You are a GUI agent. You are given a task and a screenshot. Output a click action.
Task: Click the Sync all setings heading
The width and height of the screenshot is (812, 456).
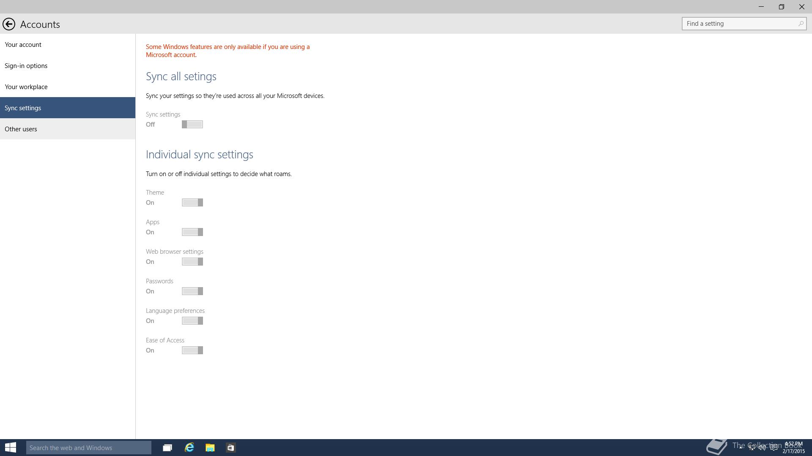point(181,76)
